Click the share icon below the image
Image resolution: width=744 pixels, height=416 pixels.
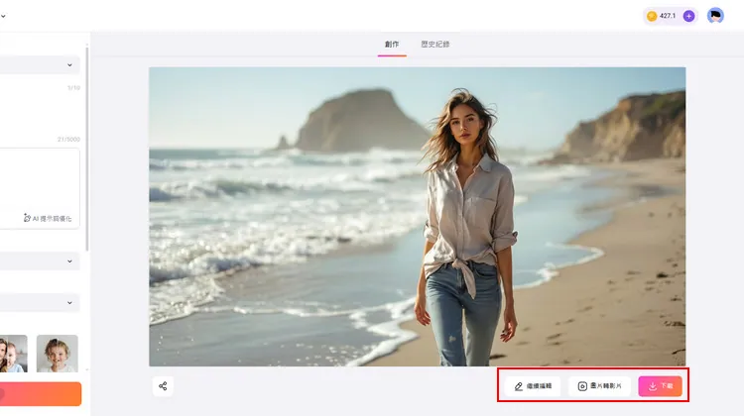click(x=163, y=386)
